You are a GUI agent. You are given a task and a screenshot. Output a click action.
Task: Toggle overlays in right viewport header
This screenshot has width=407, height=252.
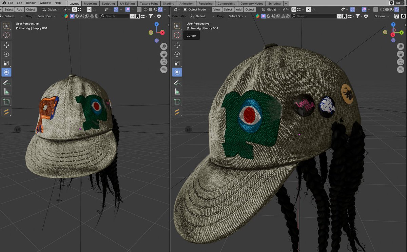coord(364,9)
